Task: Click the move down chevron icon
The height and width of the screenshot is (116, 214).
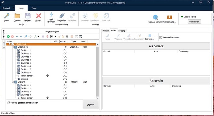Action: click(17, 36)
